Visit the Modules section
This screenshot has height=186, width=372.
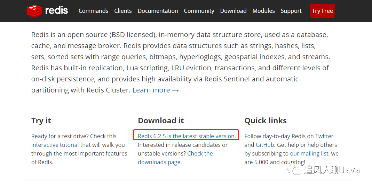[263, 11]
